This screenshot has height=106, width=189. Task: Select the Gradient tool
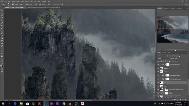point(2,38)
